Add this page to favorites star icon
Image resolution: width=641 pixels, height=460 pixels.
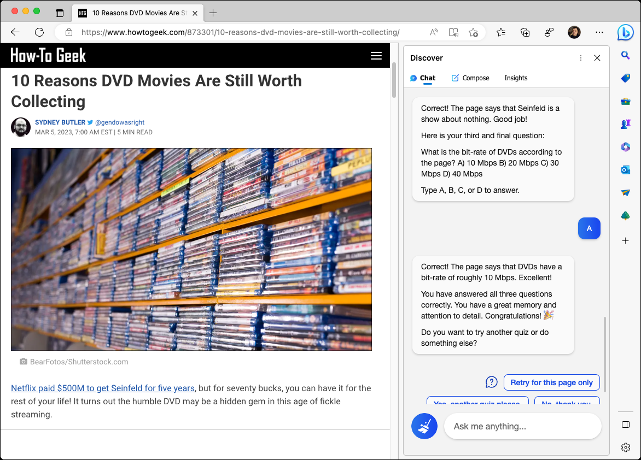(473, 32)
